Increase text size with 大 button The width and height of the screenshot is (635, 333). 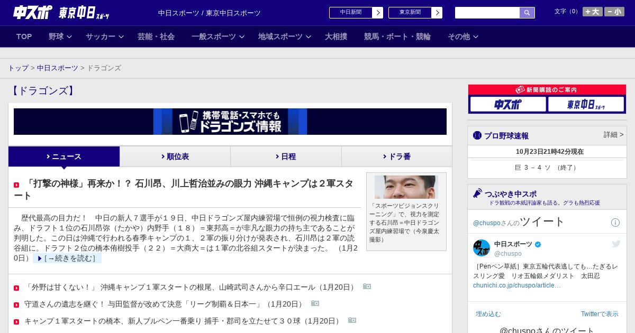(593, 12)
